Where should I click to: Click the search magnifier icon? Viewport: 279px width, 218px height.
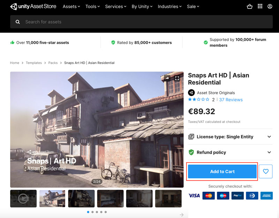(18, 22)
